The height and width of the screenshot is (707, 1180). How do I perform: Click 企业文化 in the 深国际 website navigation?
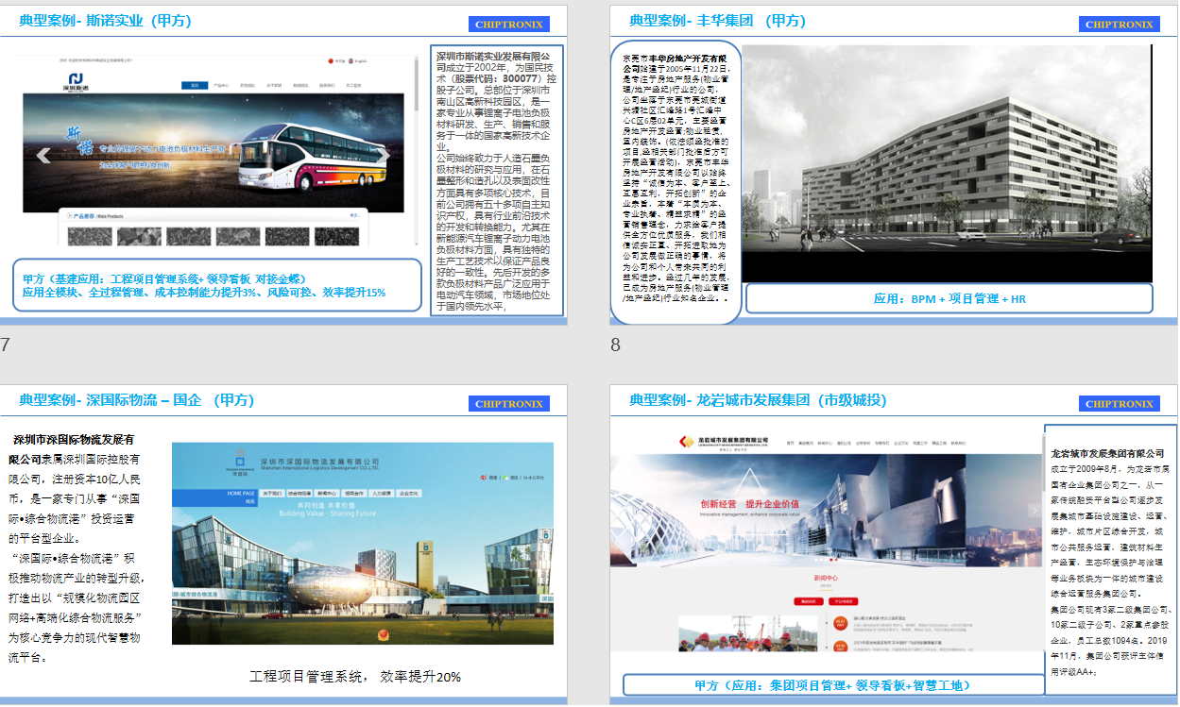coord(409,493)
